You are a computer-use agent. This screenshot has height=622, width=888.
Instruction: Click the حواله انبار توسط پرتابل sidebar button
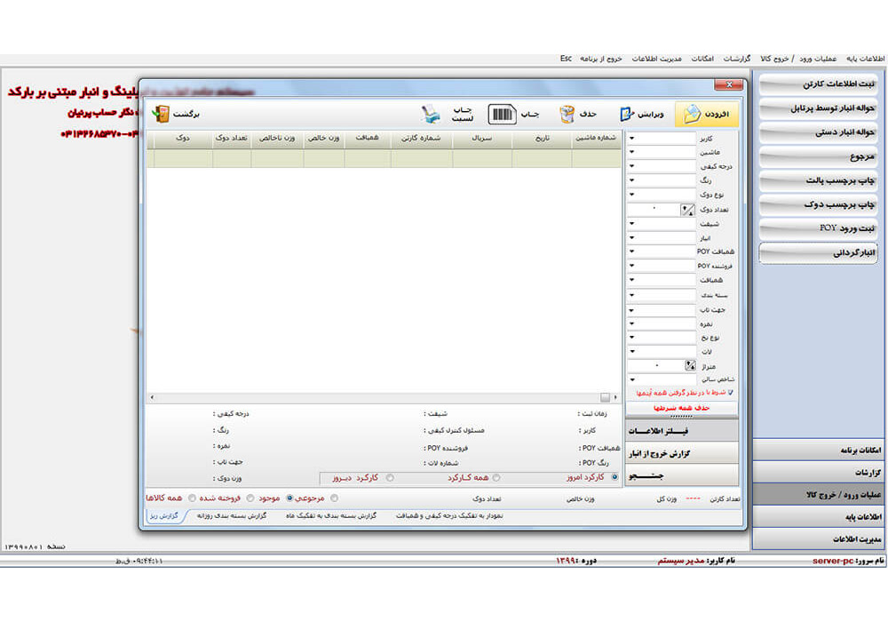coord(819,108)
